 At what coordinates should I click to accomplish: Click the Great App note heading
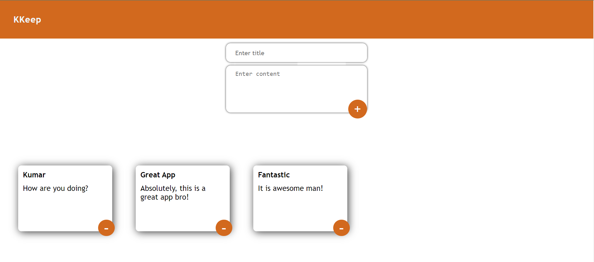point(158,175)
